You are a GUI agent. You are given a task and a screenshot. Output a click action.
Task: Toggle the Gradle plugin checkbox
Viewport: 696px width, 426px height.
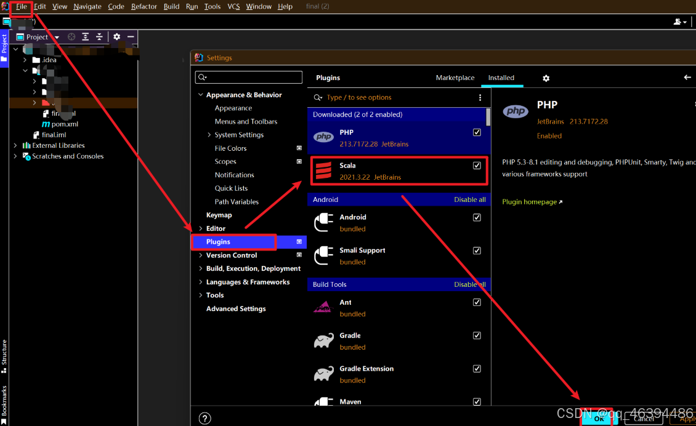coord(477,336)
